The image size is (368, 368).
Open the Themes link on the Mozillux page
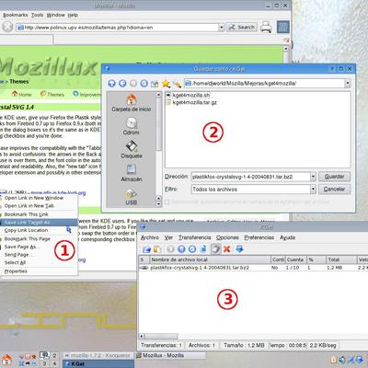coord(52,94)
